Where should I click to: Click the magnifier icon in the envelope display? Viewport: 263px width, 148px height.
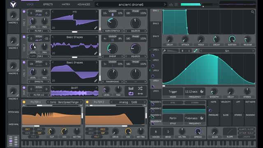coord(253,12)
